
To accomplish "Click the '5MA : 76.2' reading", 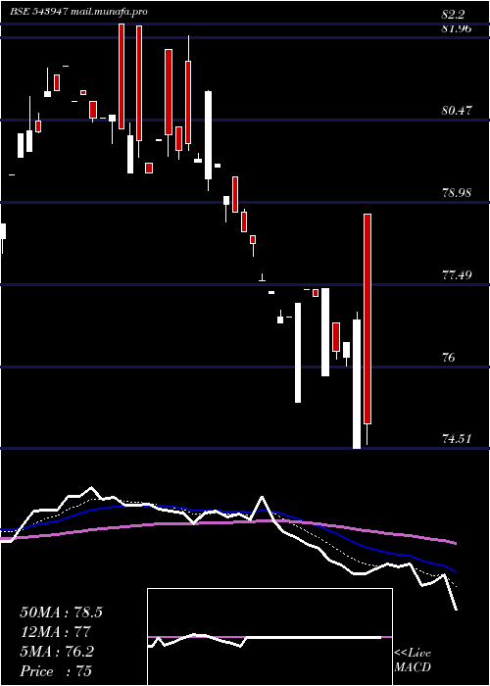I will 57,652.
